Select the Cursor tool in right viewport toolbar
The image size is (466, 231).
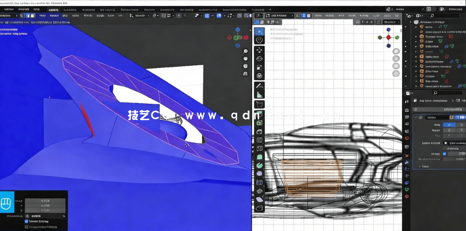(x=259, y=40)
